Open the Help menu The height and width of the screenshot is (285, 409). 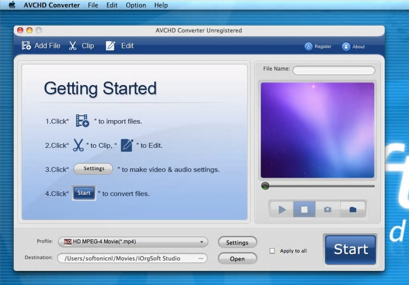pyautogui.click(x=161, y=5)
